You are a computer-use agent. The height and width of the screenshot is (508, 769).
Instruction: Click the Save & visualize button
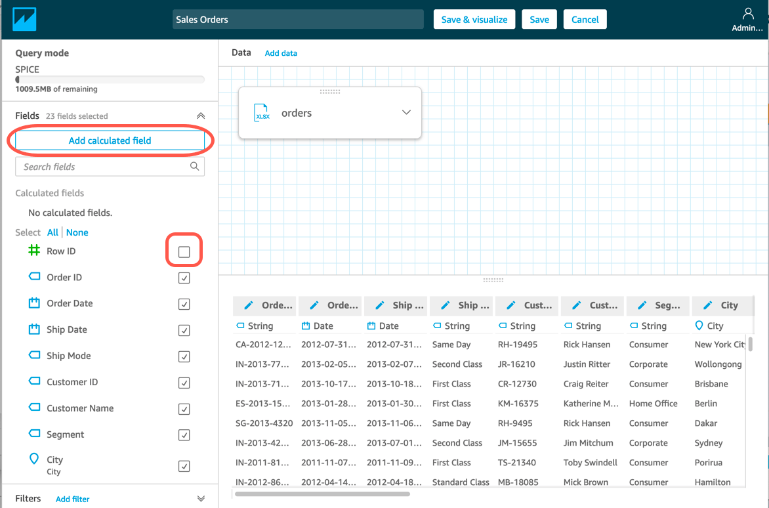tap(474, 19)
